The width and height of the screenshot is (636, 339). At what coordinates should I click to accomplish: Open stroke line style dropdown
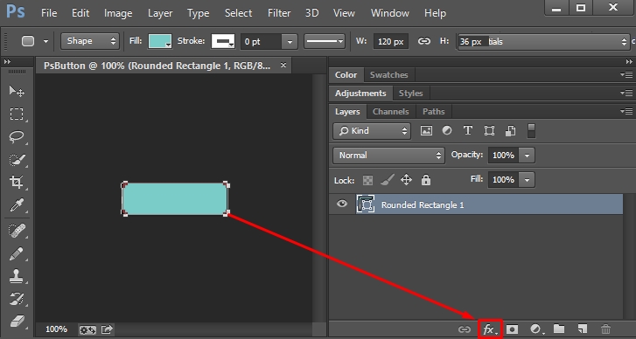pyautogui.click(x=324, y=41)
